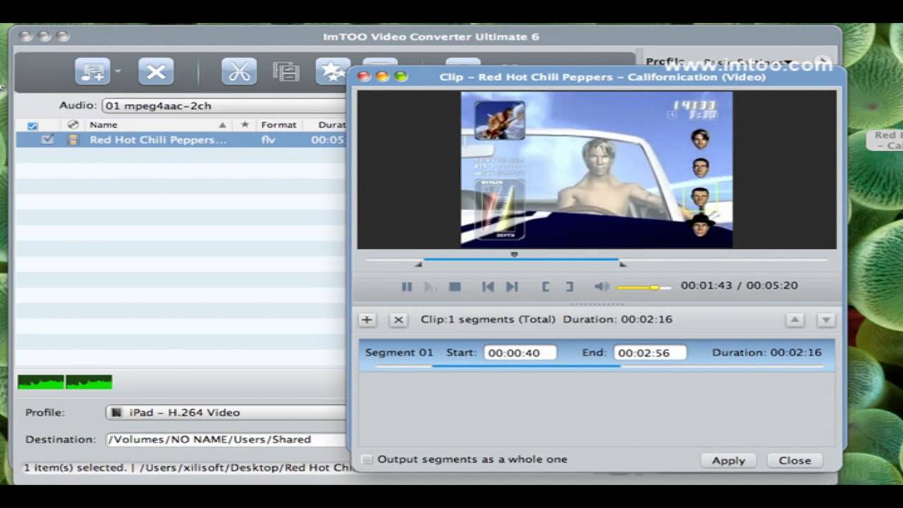
Task: Click the Merge filmstrip toolbar icon
Action: click(286, 71)
